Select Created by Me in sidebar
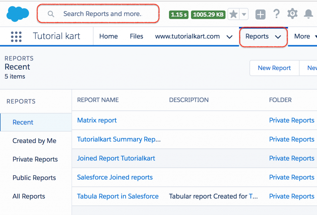The width and height of the screenshot is (317, 215). click(34, 141)
